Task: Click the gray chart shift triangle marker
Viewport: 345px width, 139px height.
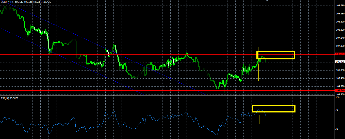Action: click(267, 1)
